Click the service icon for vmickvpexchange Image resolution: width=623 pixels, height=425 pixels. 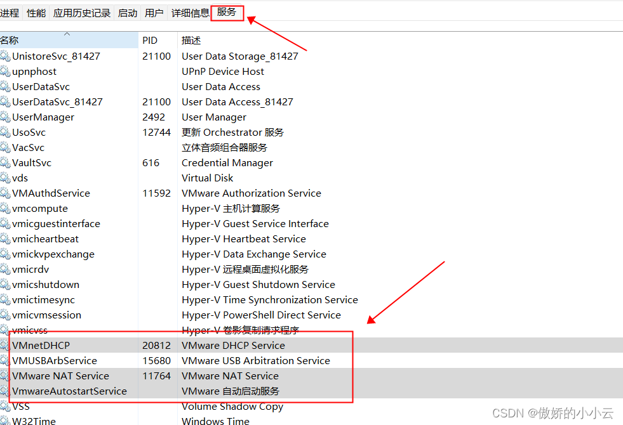pyautogui.click(x=5, y=254)
